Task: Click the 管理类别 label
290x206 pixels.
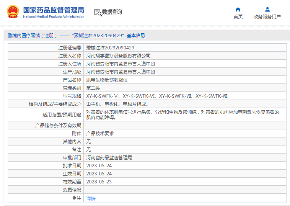Action: 72,88
